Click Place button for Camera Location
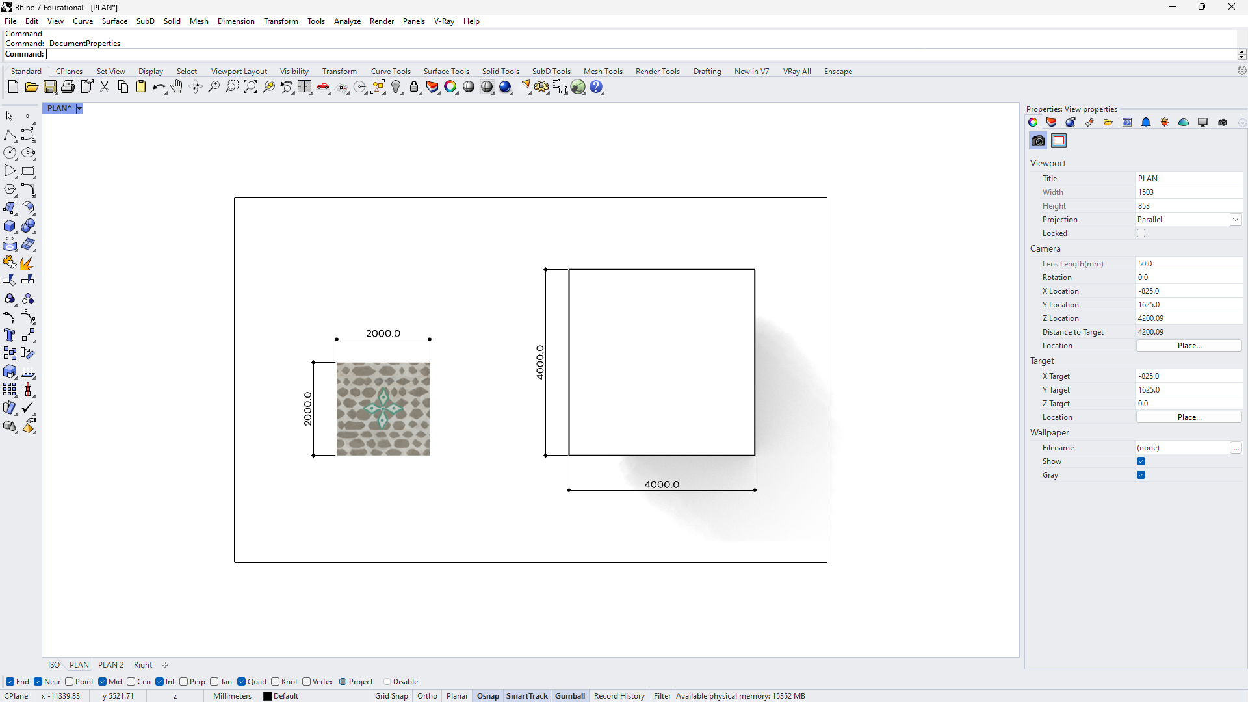 click(1189, 345)
